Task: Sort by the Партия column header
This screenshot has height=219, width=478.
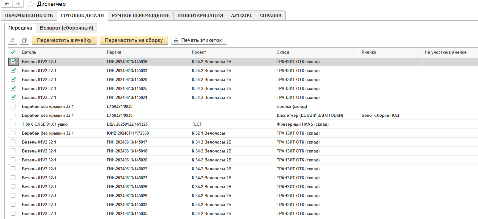Action: 114,52
